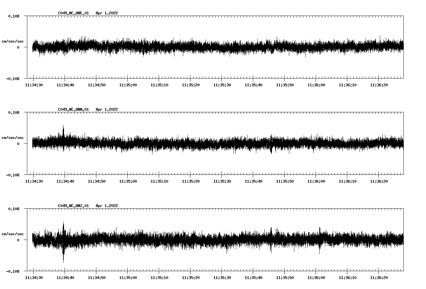This screenshot has width=426, height=289.
Task: Click the C049_NC_HNE_01 channel title
Action: (73, 13)
